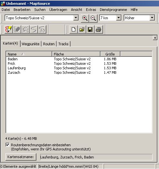The width and height of the screenshot is (159, 169).
Task: Expand the Höher detail level dropdown
Action: click(152, 18)
